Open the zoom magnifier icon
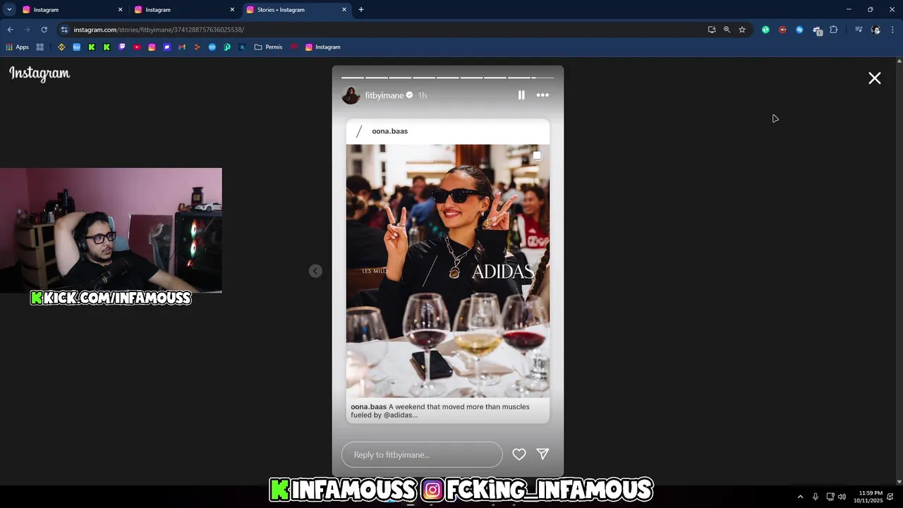 tap(727, 30)
